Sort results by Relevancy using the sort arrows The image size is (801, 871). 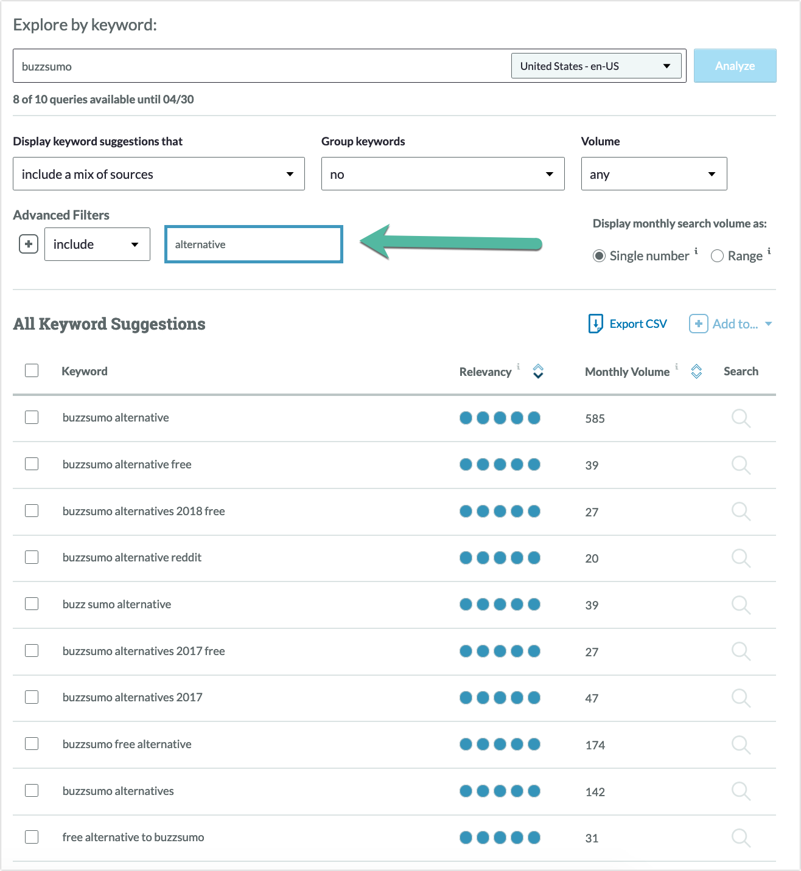(x=538, y=371)
